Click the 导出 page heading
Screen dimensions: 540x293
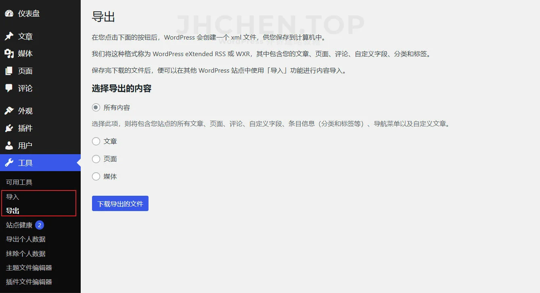coord(103,17)
